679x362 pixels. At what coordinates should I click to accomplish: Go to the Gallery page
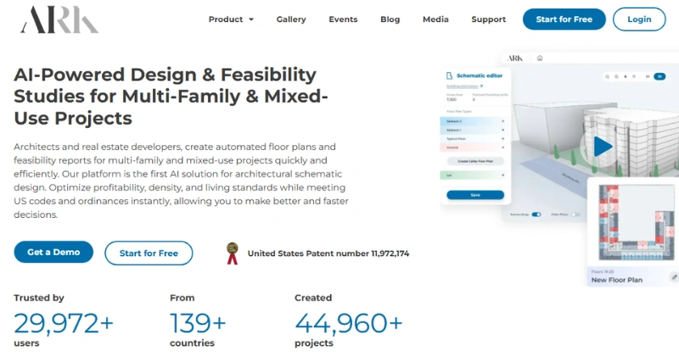pyautogui.click(x=291, y=19)
